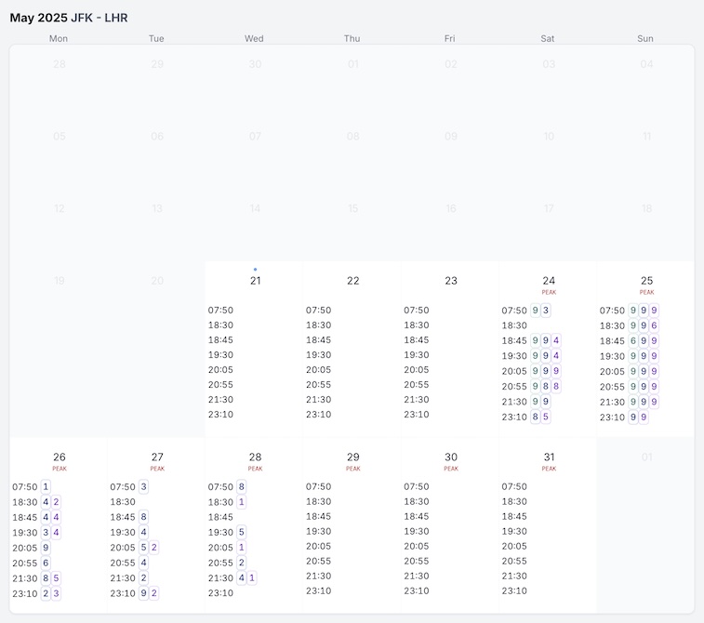Viewport: 704px width, 623px height.
Task: Click the 18:30 flight on May 30
Action: (x=417, y=501)
